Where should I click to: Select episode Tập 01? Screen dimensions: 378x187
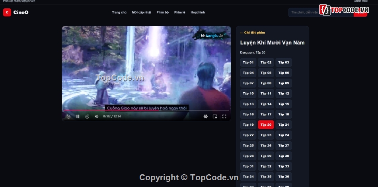[x=248, y=62]
